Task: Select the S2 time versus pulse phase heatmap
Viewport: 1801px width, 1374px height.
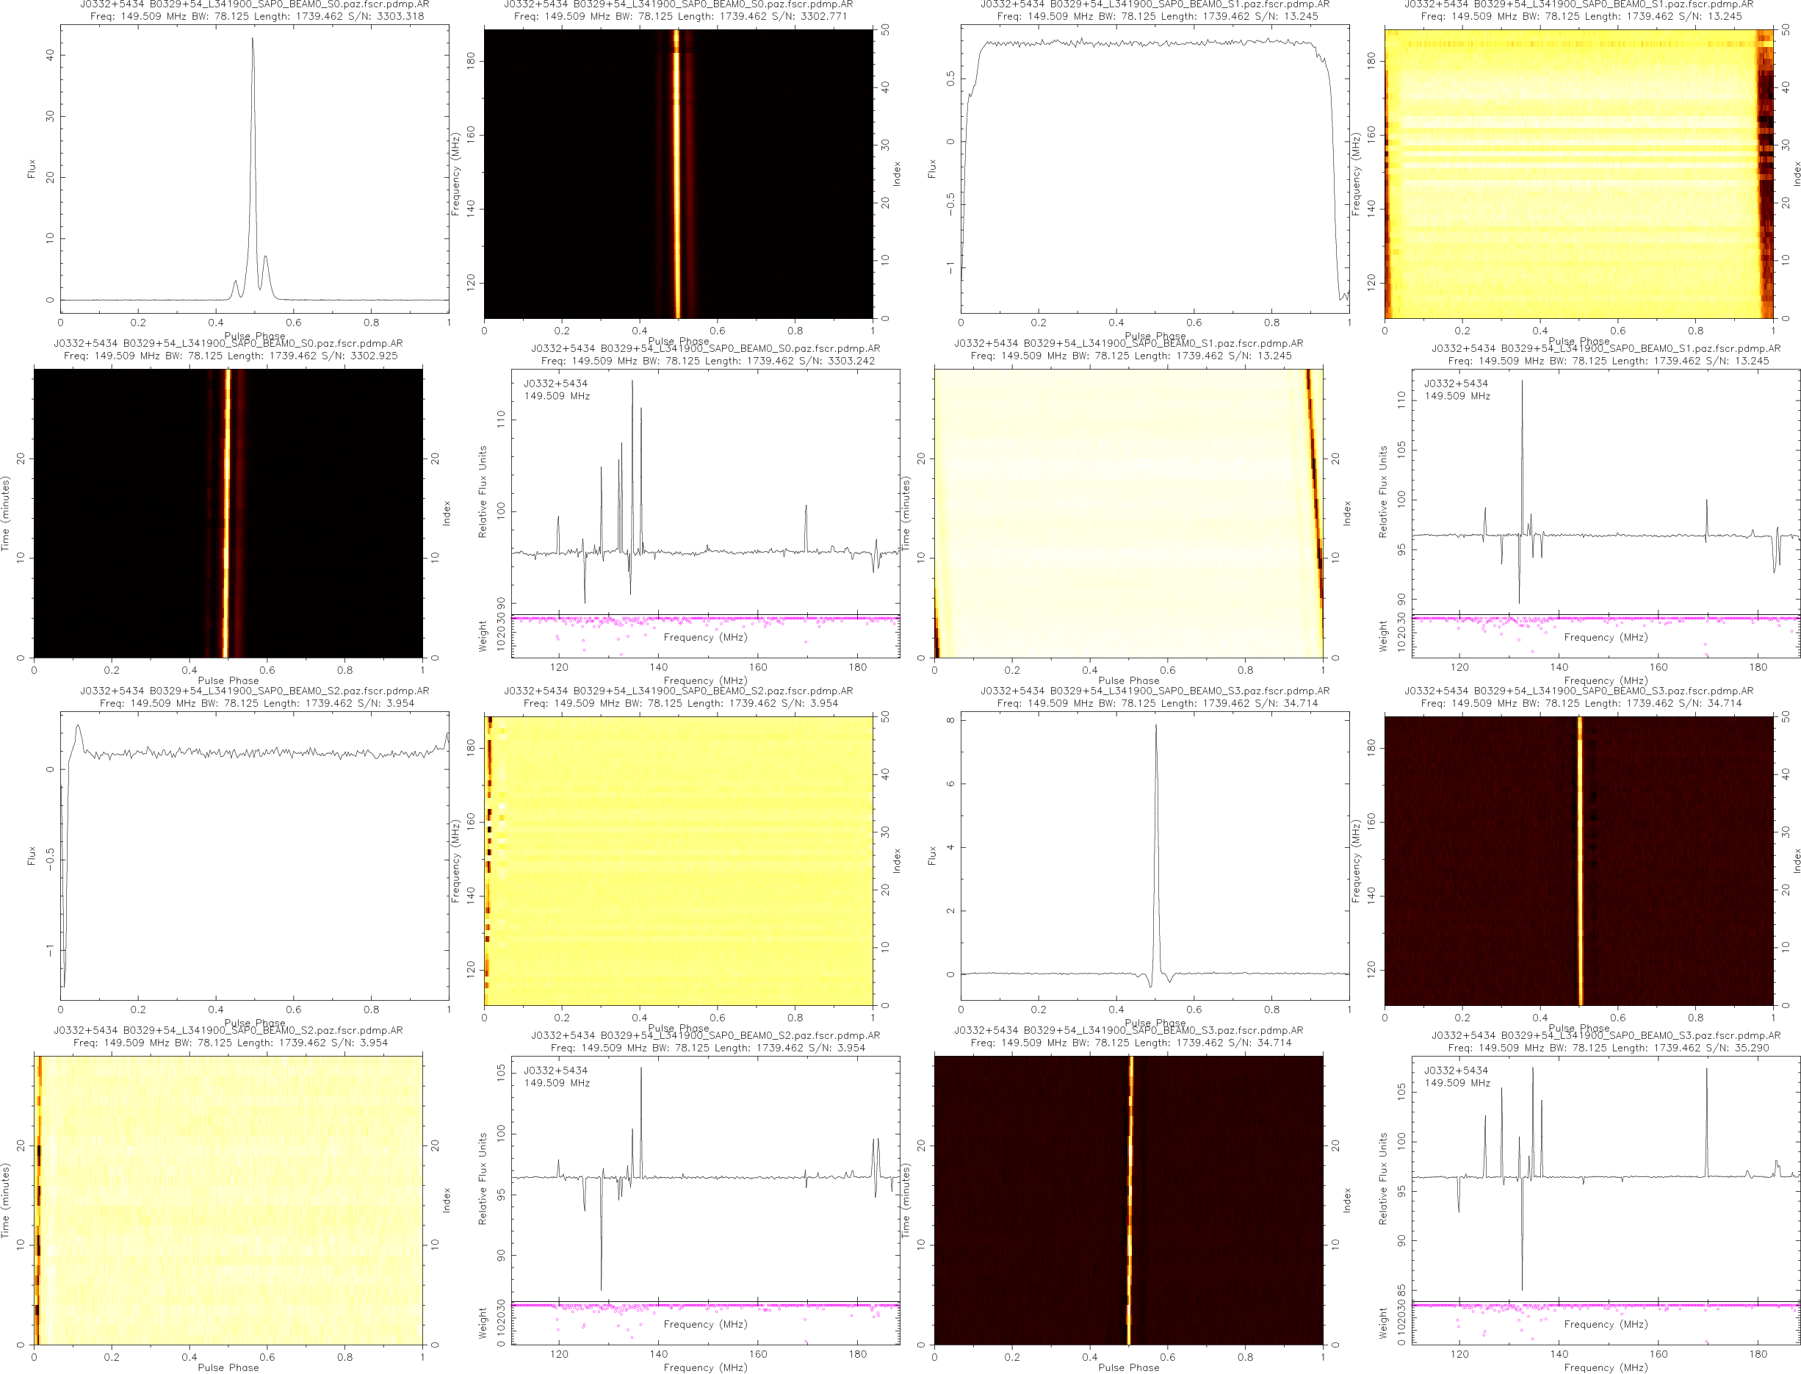Action: point(228,1200)
